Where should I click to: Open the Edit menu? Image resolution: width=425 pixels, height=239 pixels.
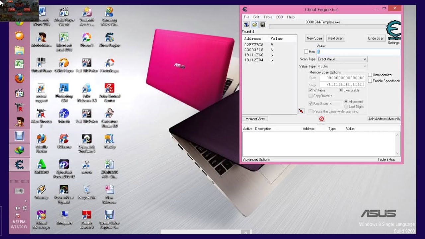256,17
